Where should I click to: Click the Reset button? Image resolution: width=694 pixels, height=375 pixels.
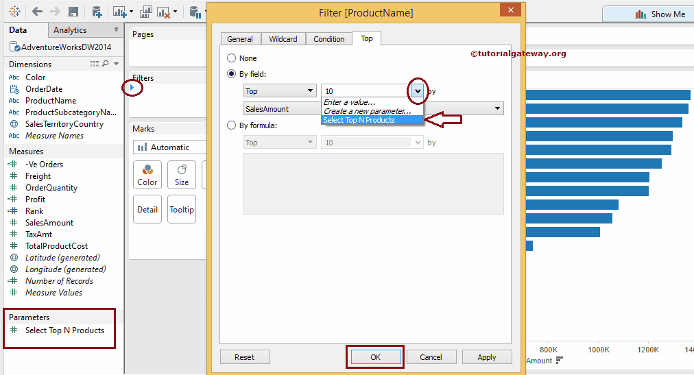244,357
